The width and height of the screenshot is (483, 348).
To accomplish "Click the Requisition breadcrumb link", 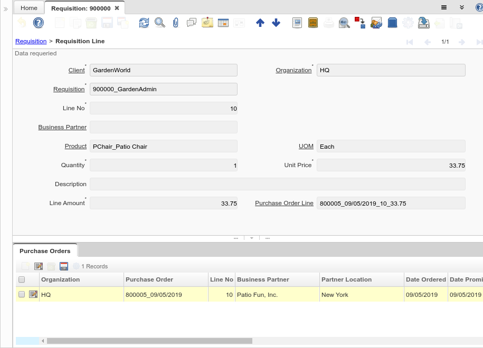I will click(31, 41).
